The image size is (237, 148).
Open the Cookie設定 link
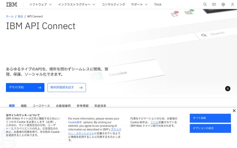click(x=75, y=122)
